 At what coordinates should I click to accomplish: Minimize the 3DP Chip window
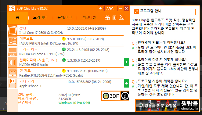tap(120, 9)
